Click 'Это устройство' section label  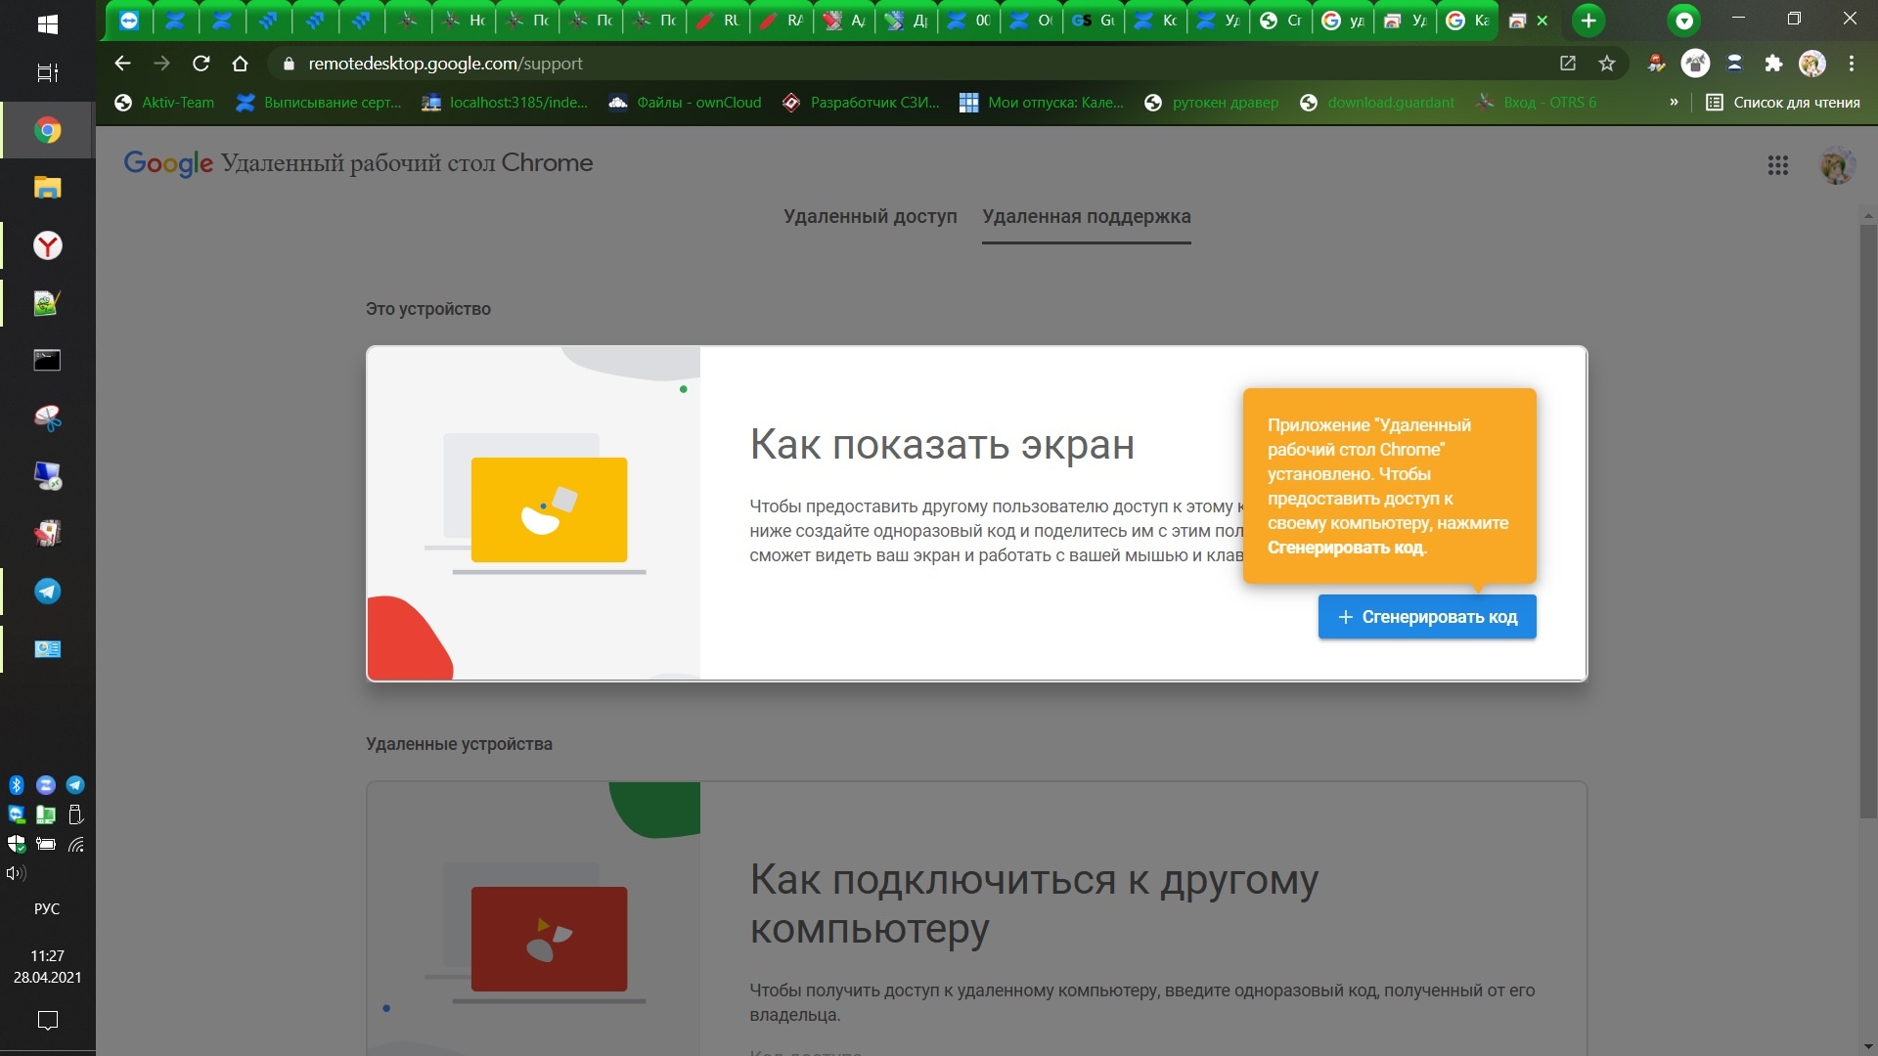click(x=428, y=309)
